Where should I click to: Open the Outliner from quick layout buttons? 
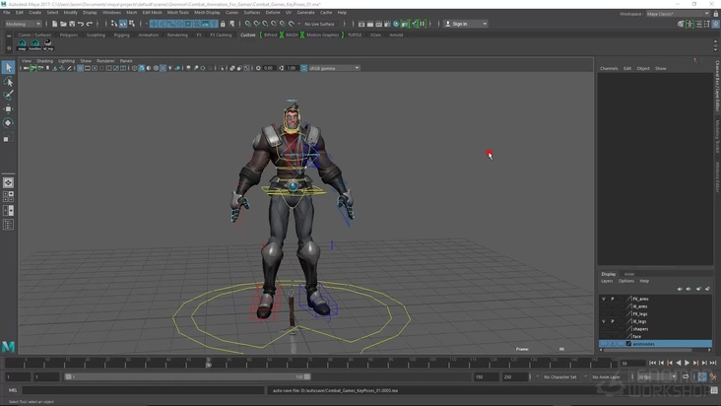8,225
